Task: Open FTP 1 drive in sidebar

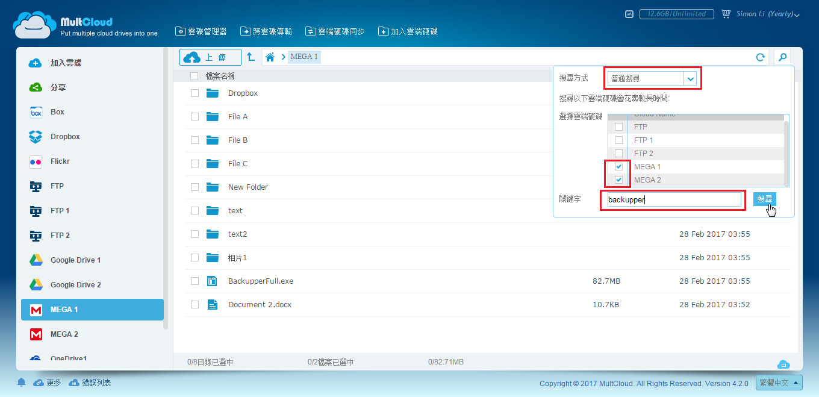Action: [x=92, y=211]
